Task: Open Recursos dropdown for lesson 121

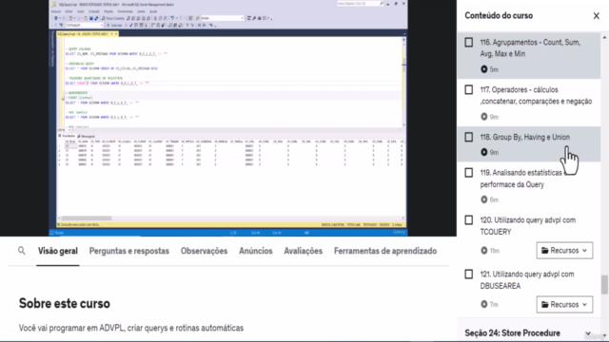Action: coord(564,304)
